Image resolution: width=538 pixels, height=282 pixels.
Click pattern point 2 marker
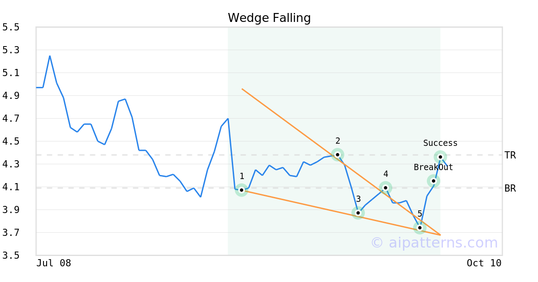tap(338, 154)
